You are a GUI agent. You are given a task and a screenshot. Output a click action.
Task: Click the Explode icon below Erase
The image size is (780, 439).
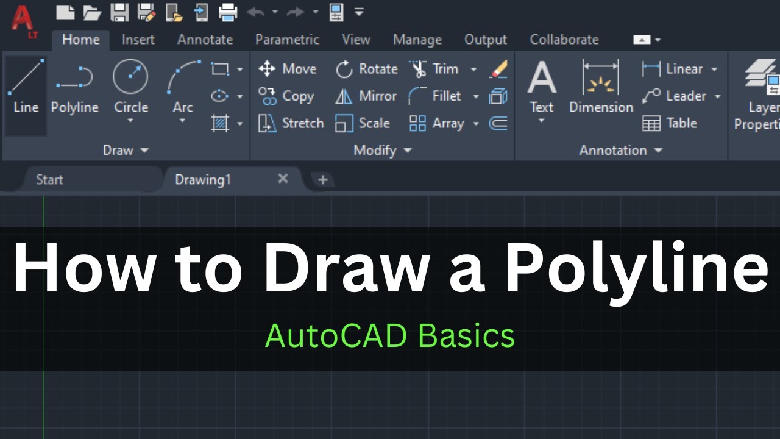pyautogui.click(x=498, y=96)
